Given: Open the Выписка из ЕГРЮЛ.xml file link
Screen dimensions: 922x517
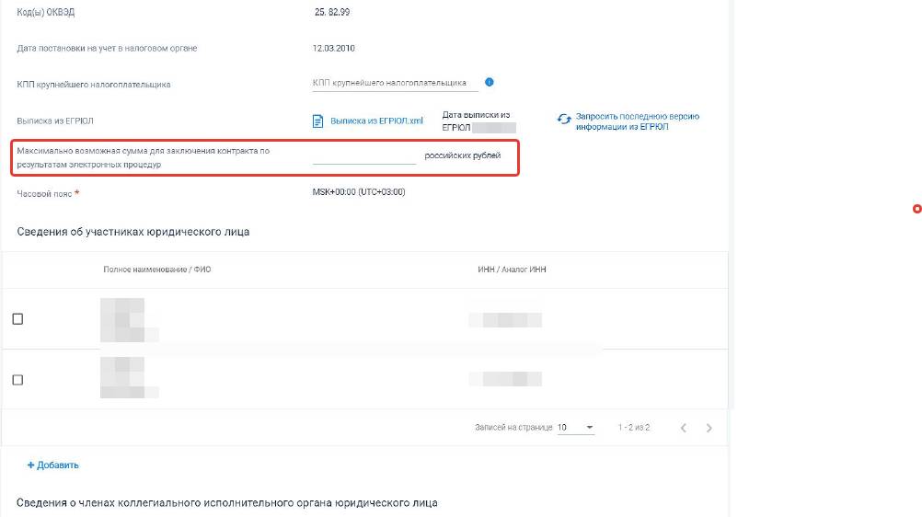Looking at the screenshot, I should tap(376, 121).
